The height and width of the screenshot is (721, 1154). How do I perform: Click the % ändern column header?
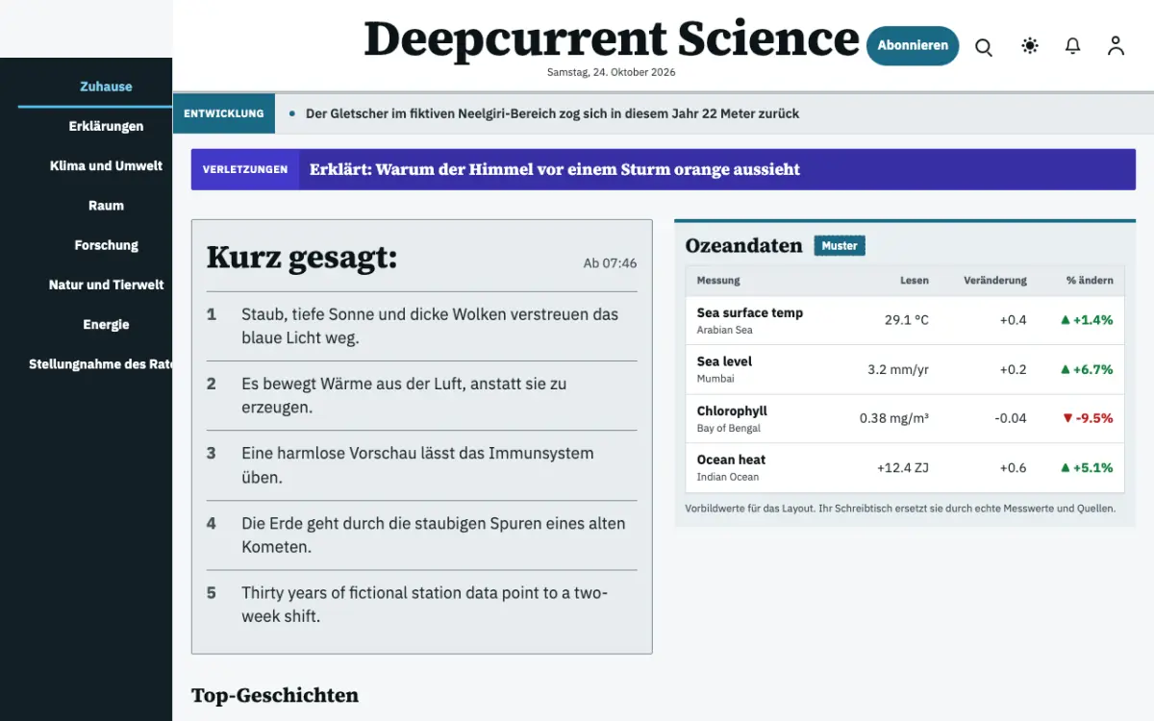pos(1090,281)
